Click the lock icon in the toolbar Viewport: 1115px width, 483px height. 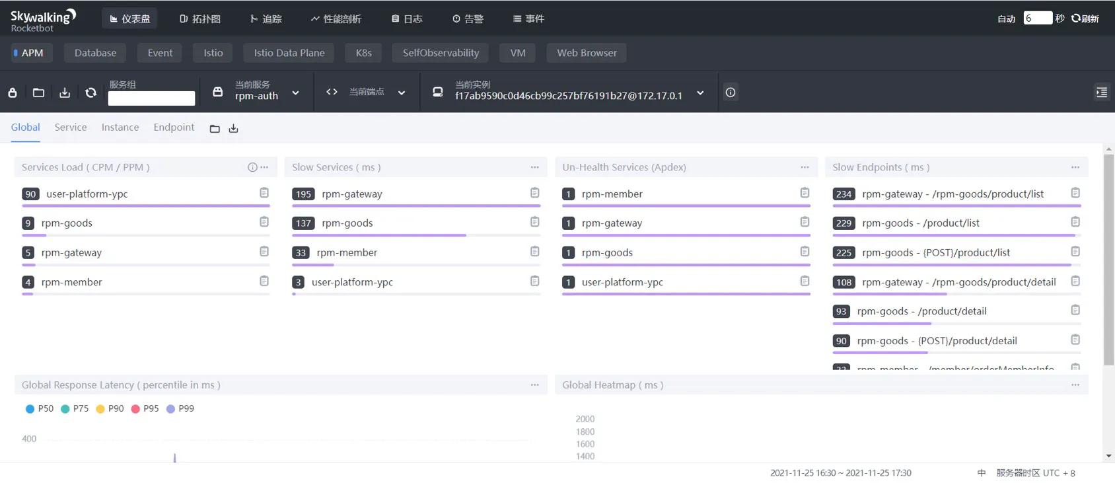(13, 93)
